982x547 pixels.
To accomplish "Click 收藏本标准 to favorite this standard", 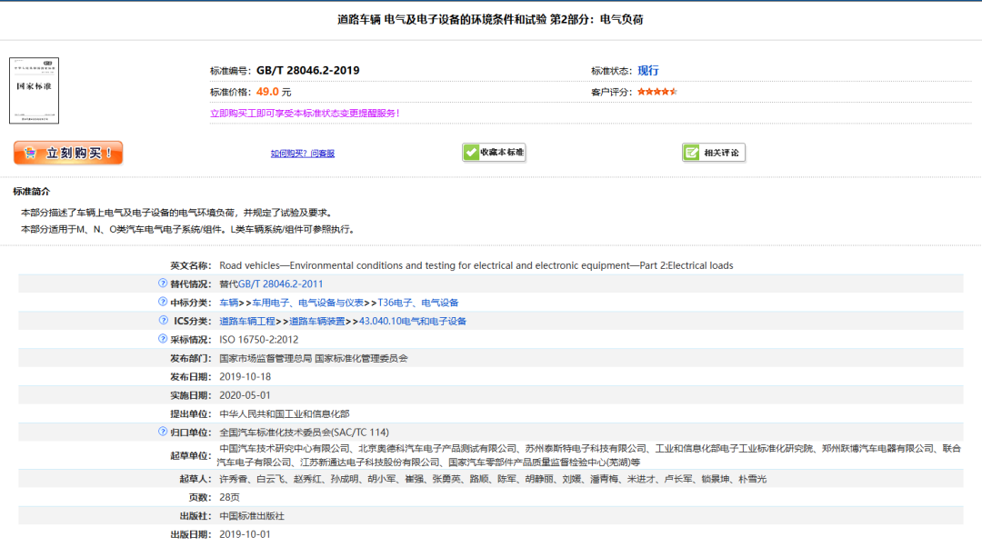I will [x=494, y=153].
